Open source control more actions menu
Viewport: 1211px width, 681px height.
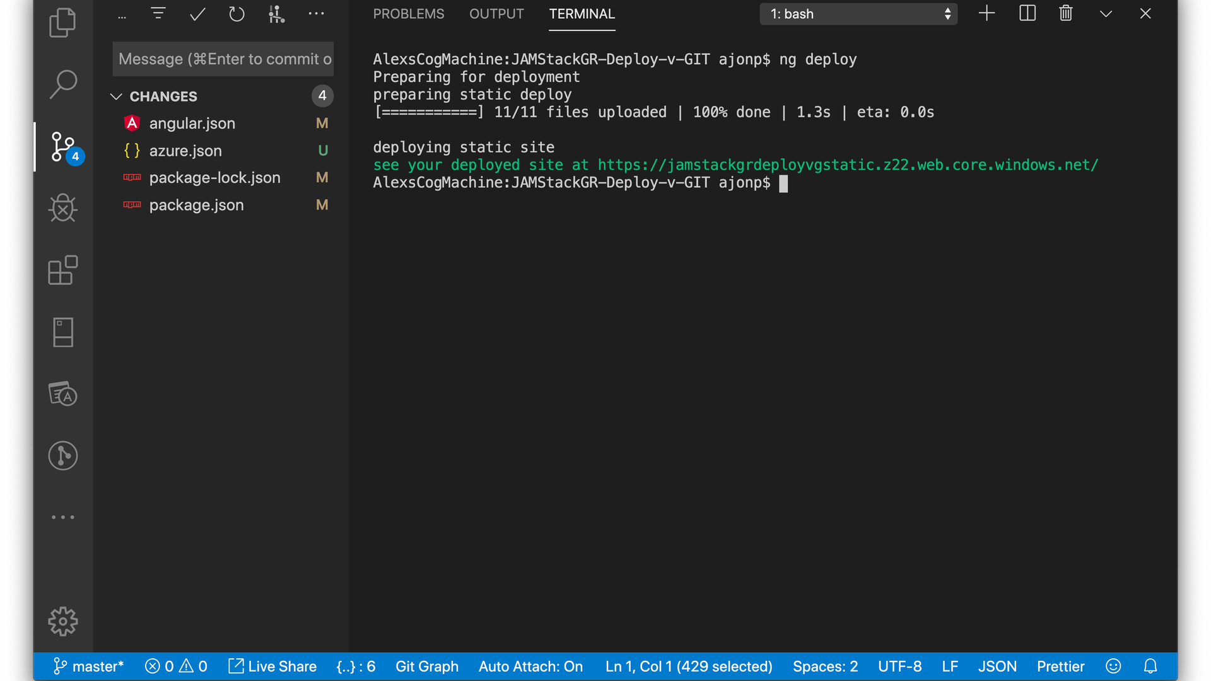tap(316, 14)
